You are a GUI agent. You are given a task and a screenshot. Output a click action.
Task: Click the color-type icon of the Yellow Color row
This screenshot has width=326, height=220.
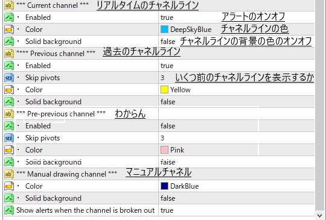tap(9, 90)
